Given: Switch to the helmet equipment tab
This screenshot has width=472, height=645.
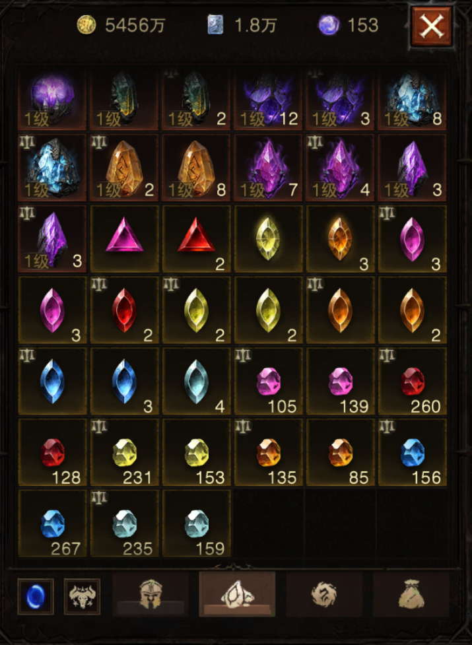Looking at the screenshot, I should 151,594.
